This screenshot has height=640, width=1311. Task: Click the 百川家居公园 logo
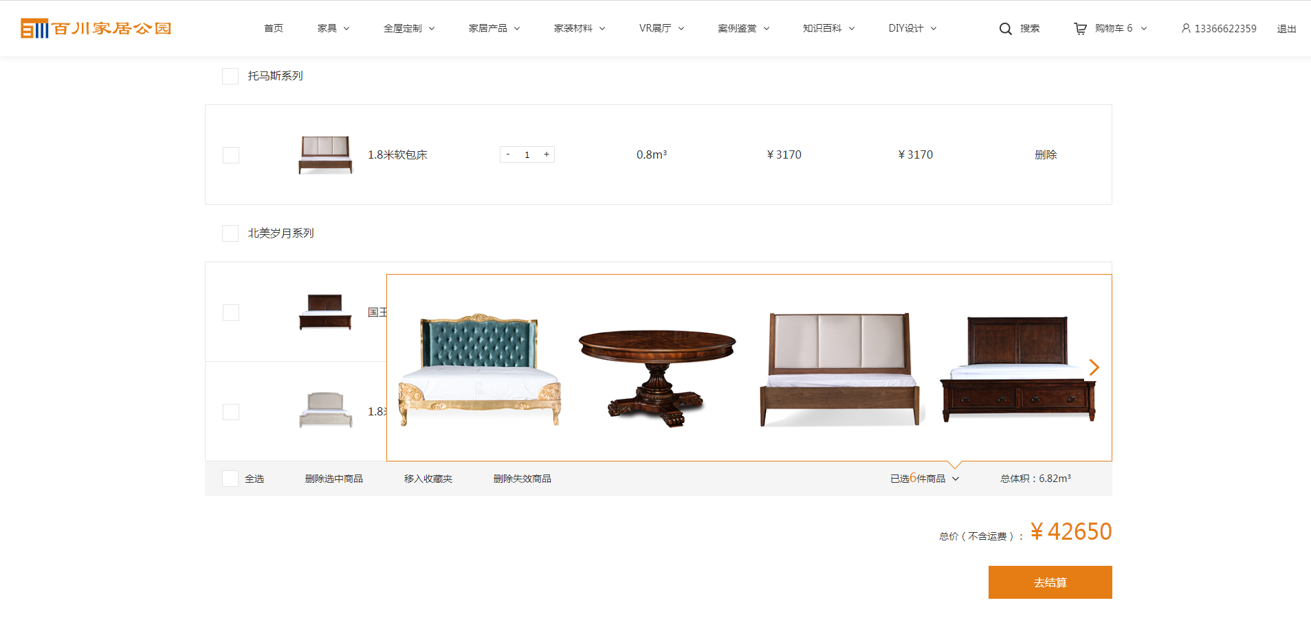[96, 28]
